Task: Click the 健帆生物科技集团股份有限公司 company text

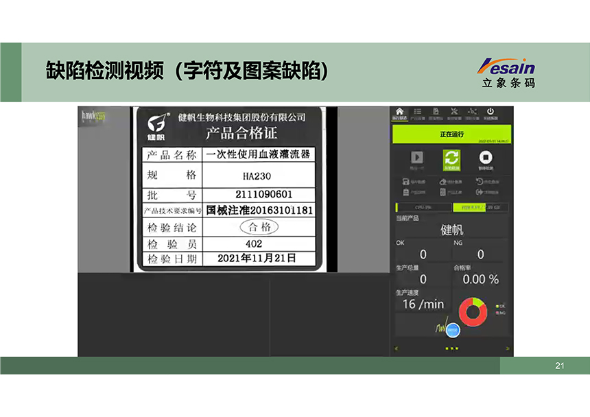Action: pyautogui.click(x=241, y=117)
